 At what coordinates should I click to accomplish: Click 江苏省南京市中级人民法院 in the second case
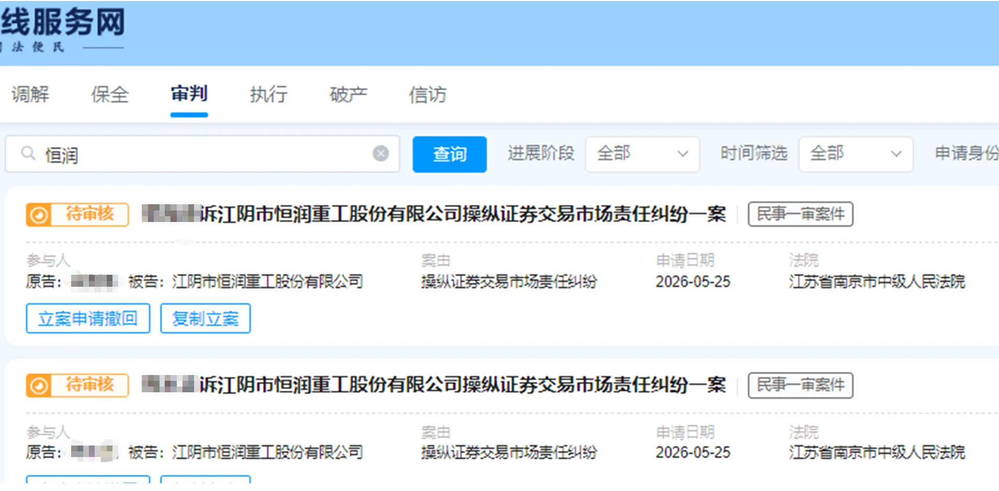[x=877, y=452]
